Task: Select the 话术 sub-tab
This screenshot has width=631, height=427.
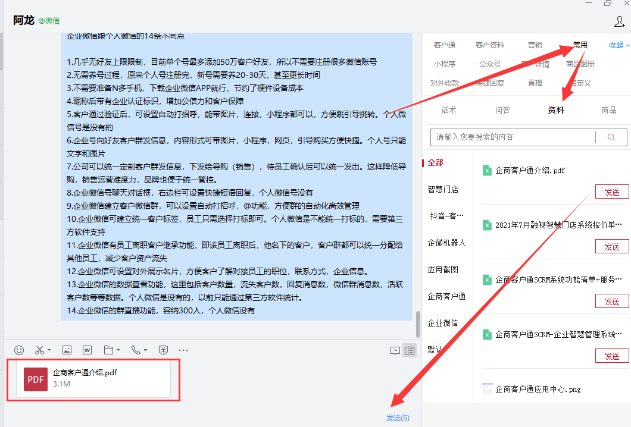Action: click(449, 110)
